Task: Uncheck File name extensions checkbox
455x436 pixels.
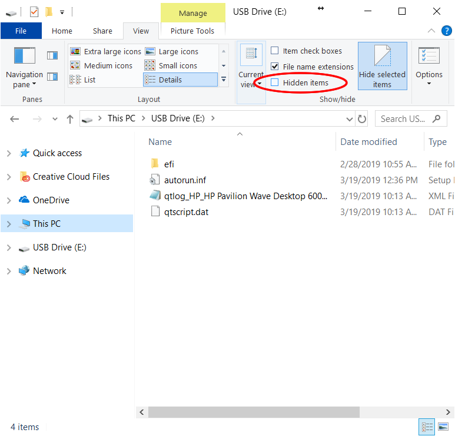Action: (x=275, y=67)
